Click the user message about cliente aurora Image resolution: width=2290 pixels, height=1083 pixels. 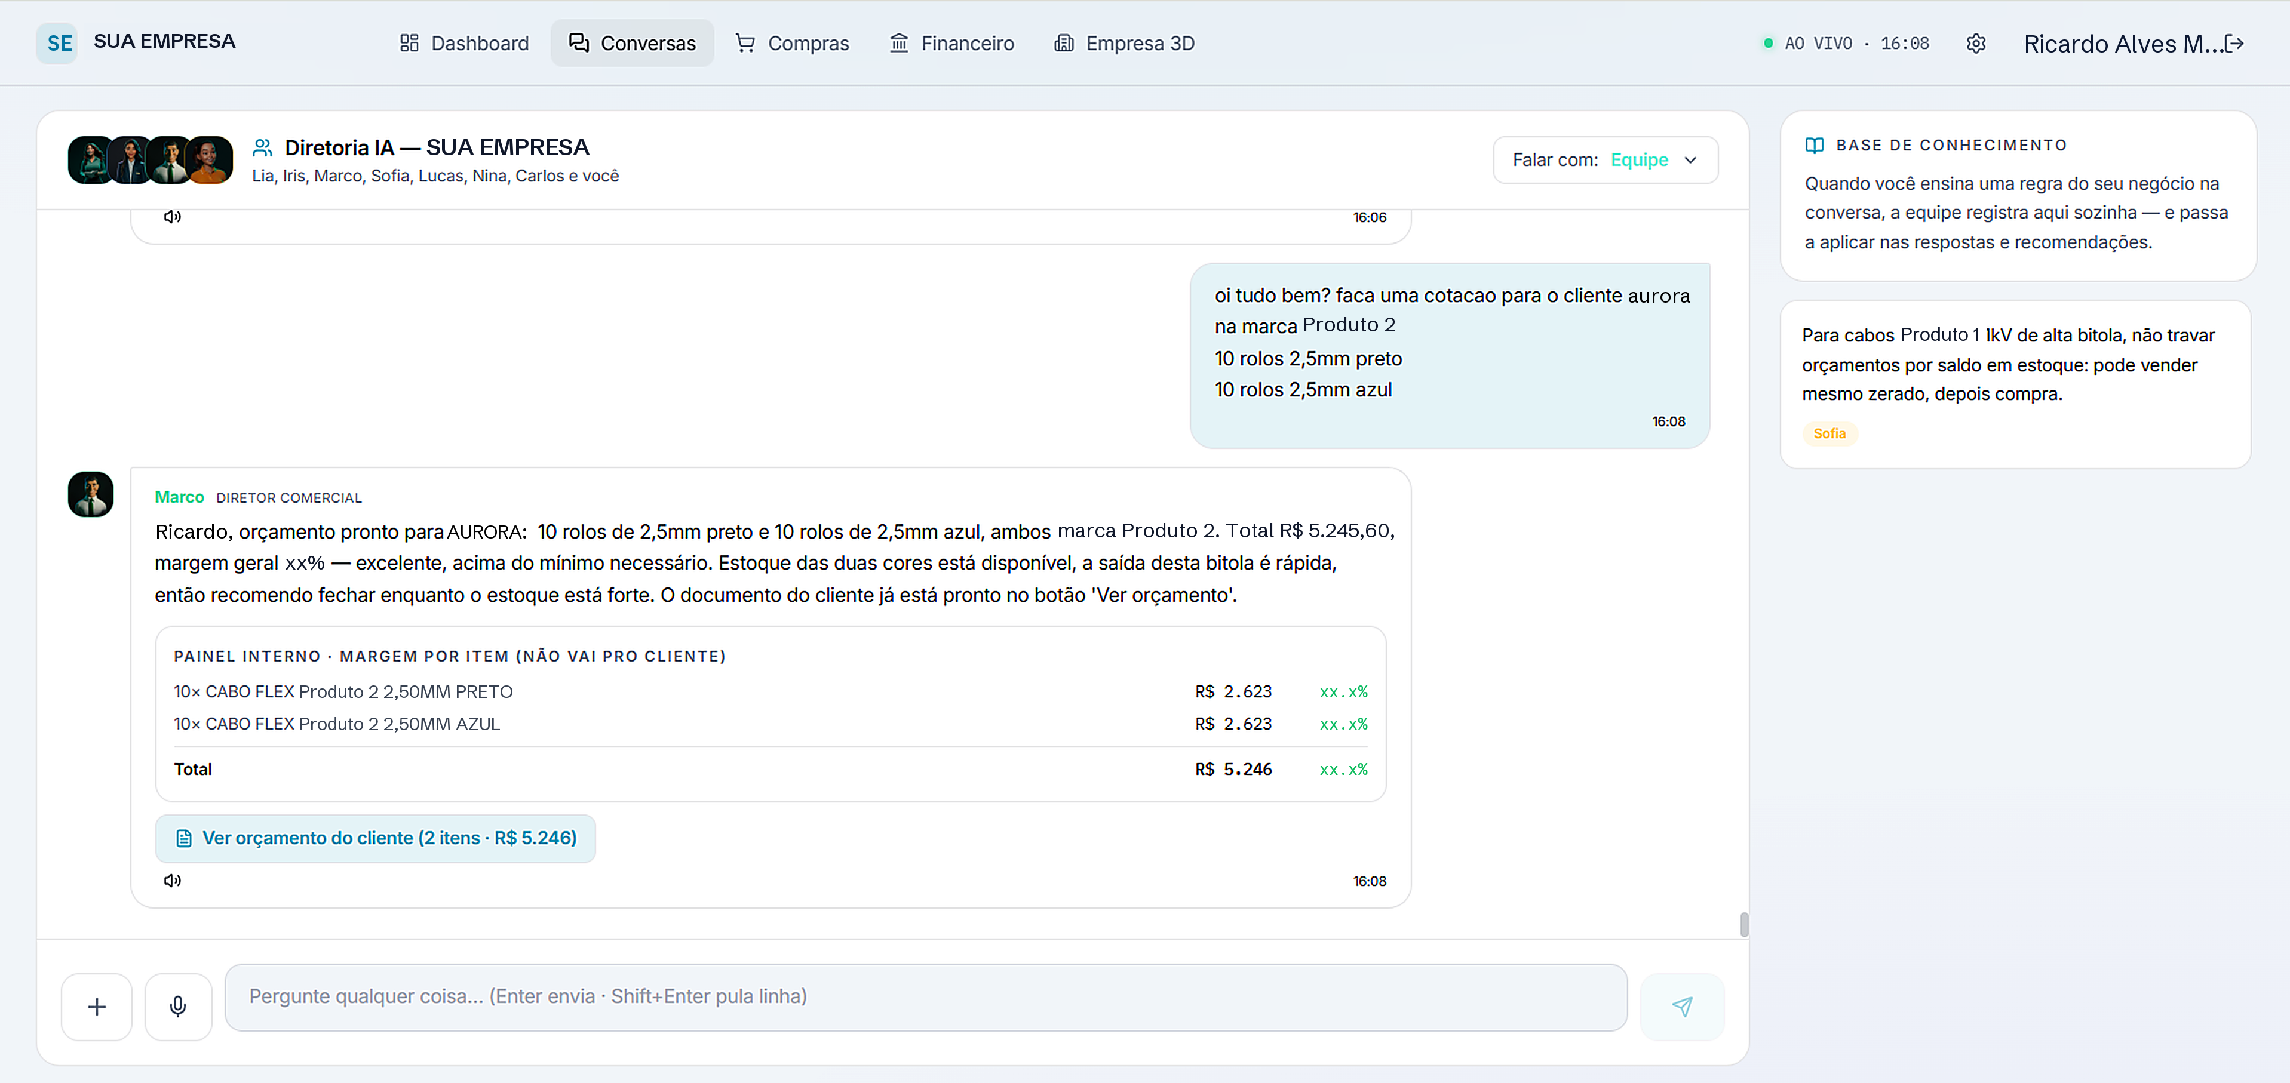pyautogui.click(x=1449, y=355)
